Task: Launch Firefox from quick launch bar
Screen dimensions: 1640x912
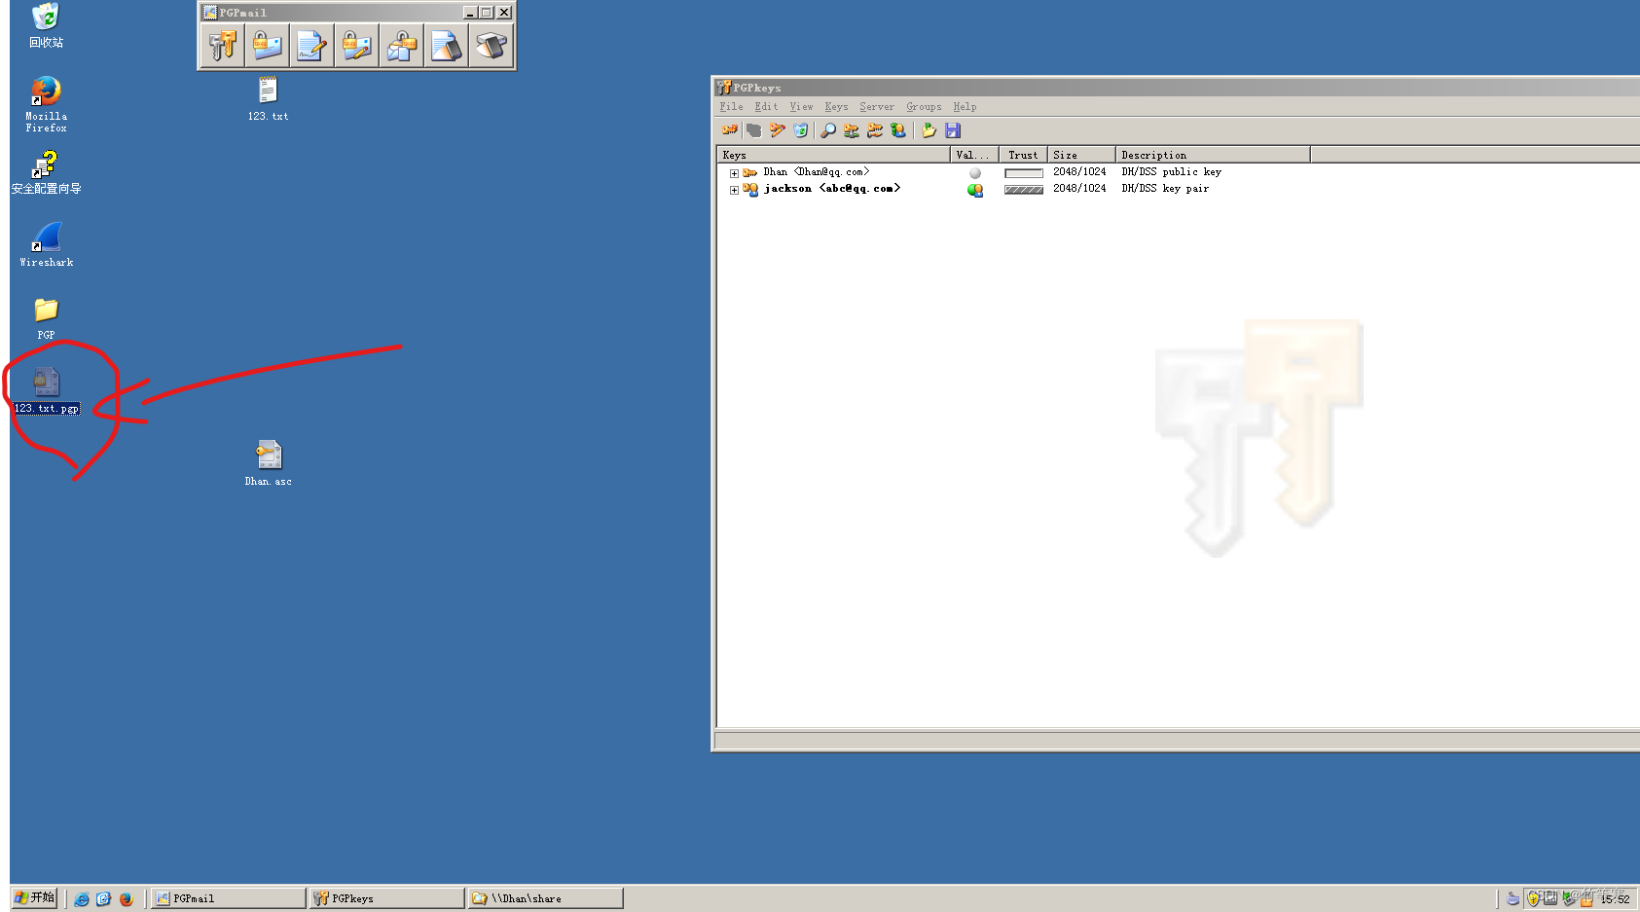Action: coord(127,899)
